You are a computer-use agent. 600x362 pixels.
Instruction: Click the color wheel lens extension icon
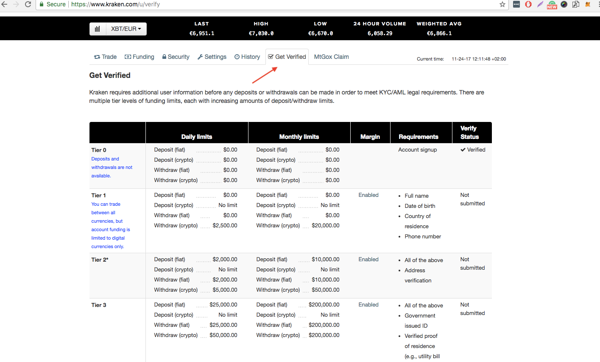click(x=564, y=4)
